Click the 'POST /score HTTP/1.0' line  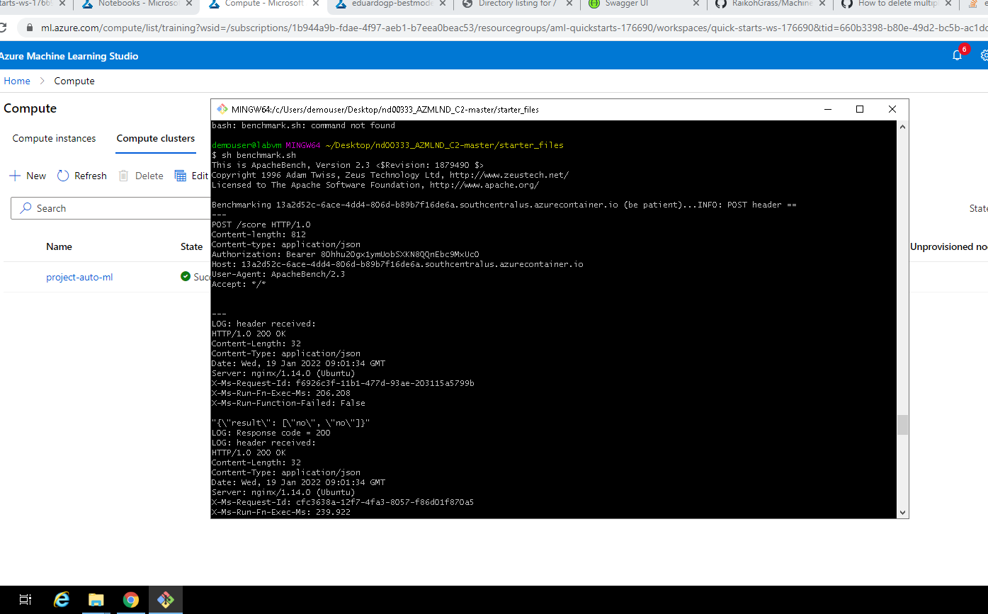tap(261, 224)
